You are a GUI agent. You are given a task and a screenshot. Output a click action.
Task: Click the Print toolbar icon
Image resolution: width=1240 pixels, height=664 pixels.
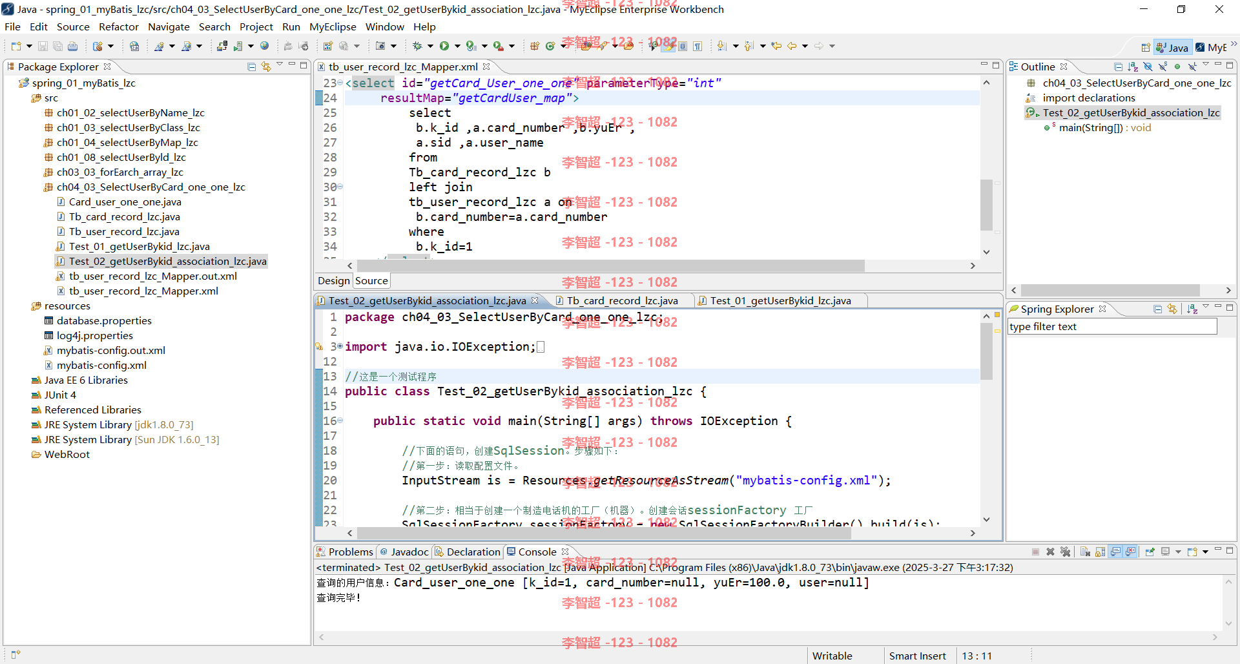click(x=72, y=46)
